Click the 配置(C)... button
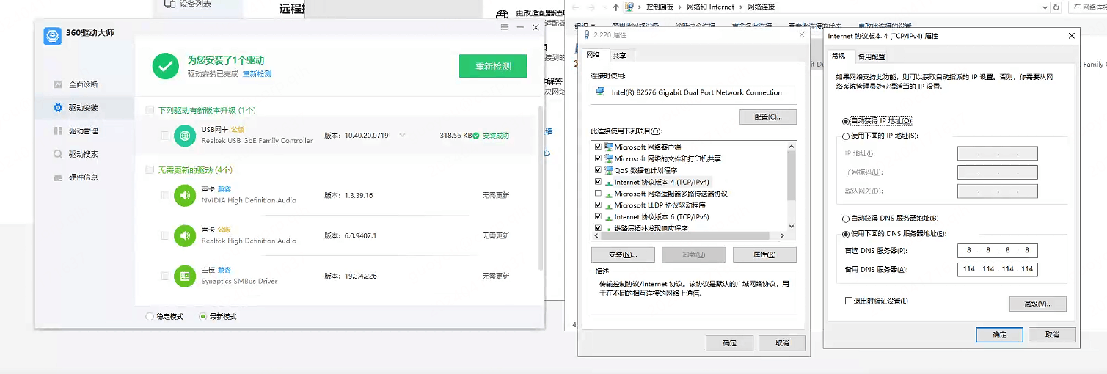The height and width of the screenshot is (374, 1107). [x=768, y=117]
